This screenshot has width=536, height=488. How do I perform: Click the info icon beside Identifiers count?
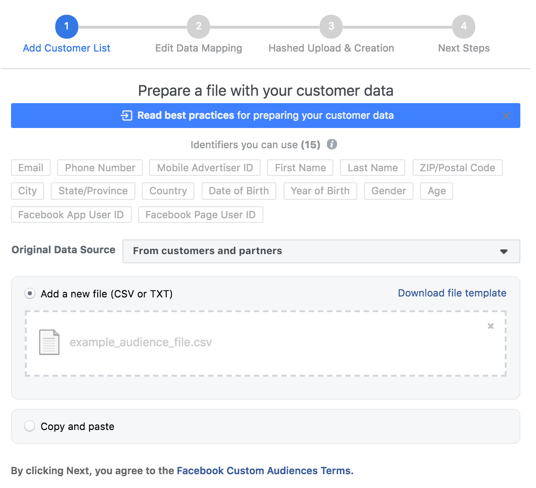coord(332,145)
